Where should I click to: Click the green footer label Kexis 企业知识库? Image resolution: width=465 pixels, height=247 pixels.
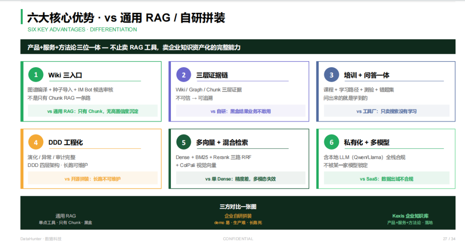pyautogui.click(x=410, y=216)
